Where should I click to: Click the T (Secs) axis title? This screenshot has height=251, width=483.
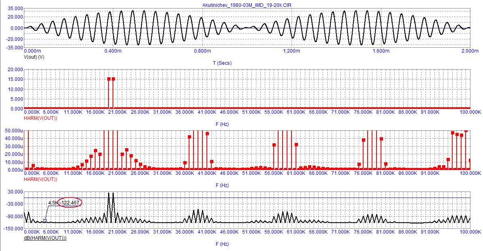coord(222,63)
